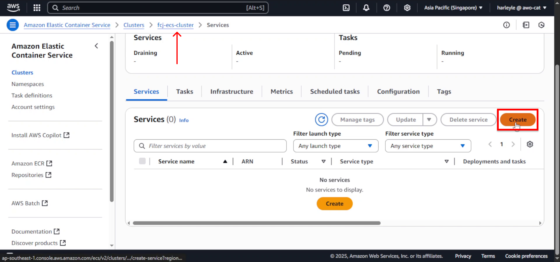Sort by Service name ascending arrow
This screenshot has width=560, height=262.
225,161
